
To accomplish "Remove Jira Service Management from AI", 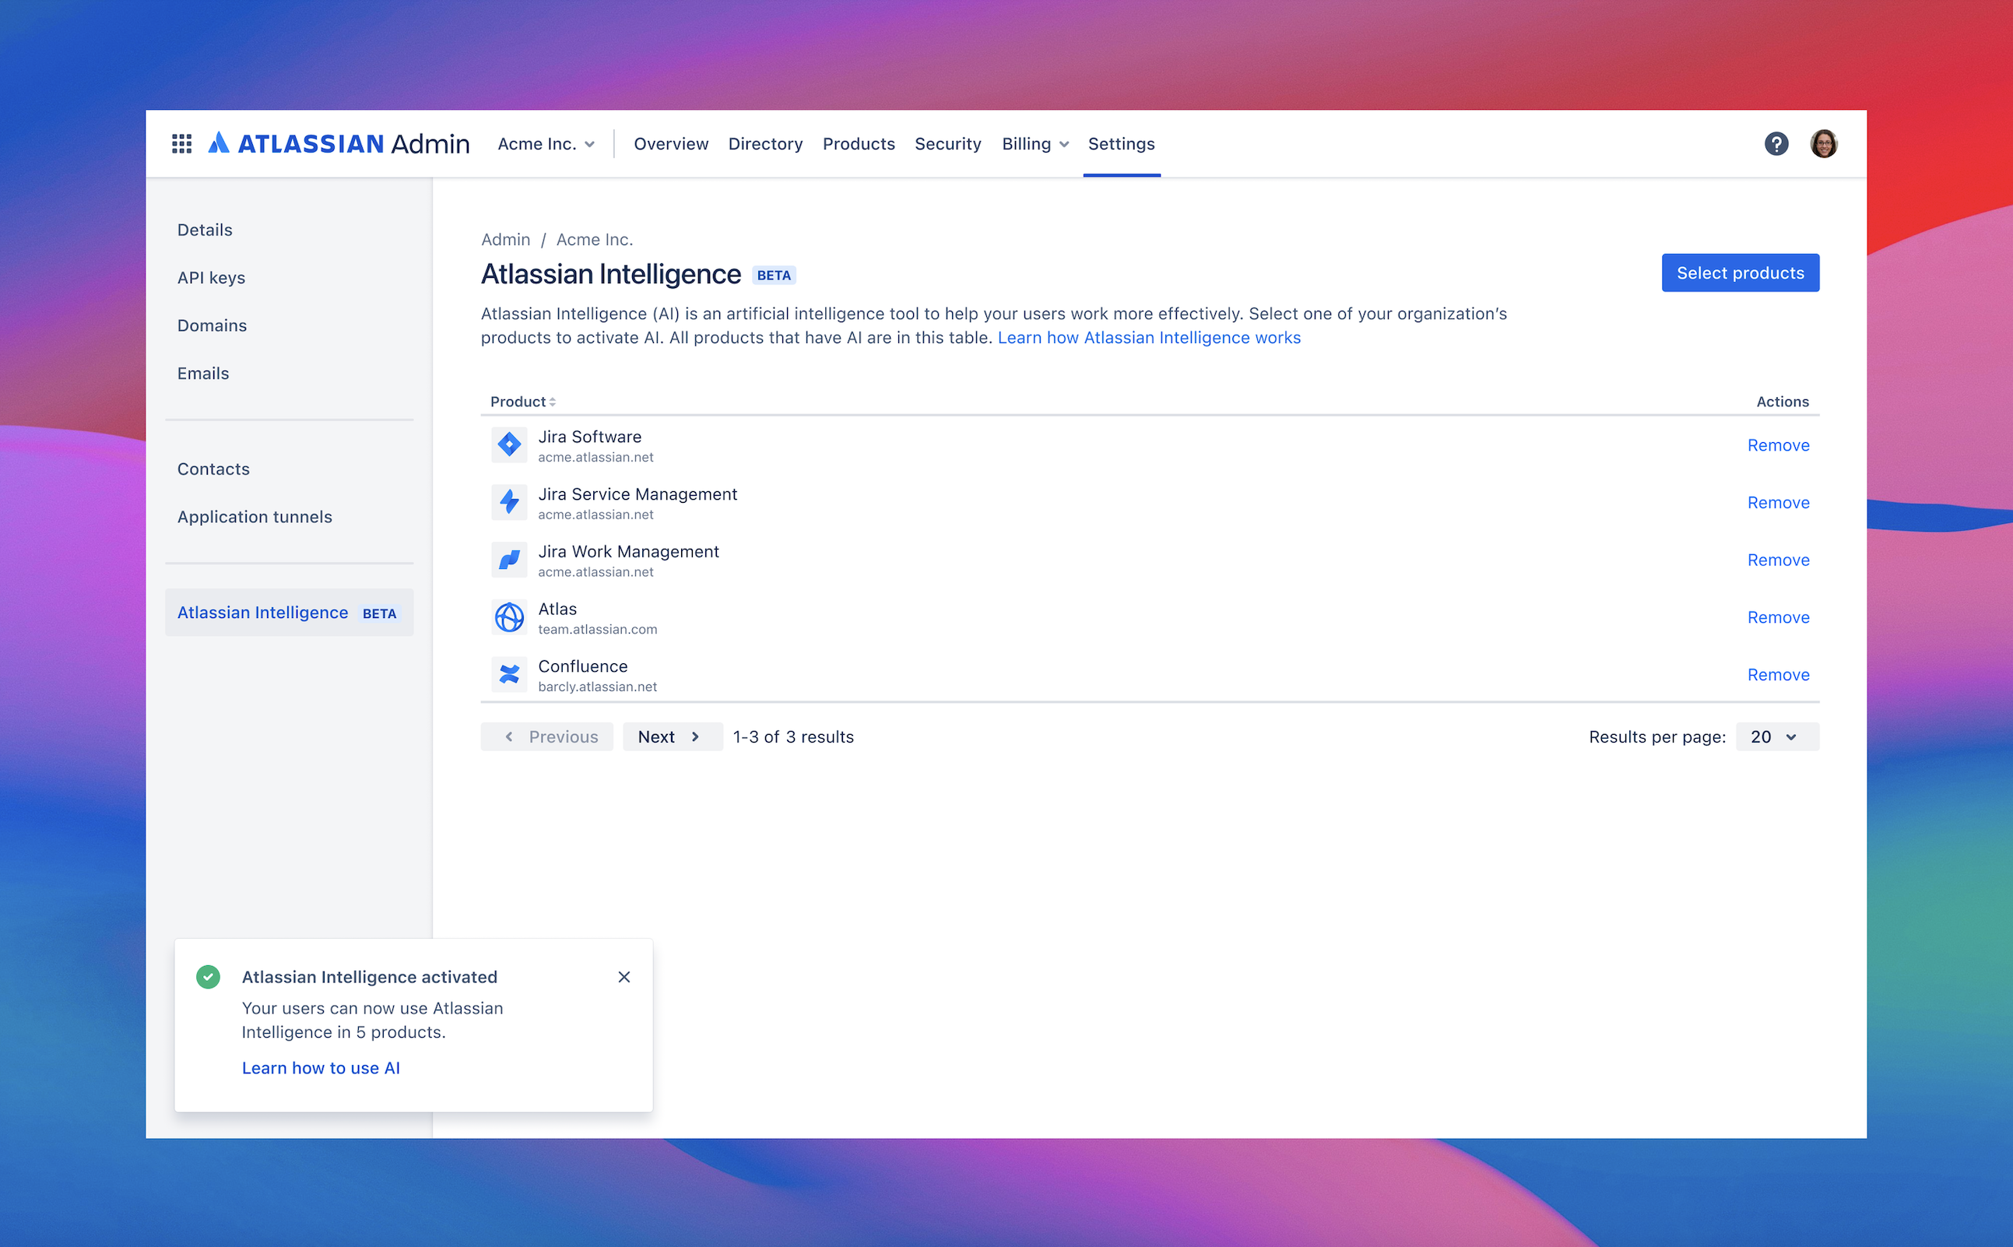I will pyautogui.click(x=1778, y=502).
